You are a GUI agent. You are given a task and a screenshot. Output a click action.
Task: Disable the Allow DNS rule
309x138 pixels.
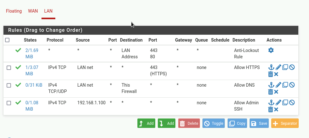[292, 85]
